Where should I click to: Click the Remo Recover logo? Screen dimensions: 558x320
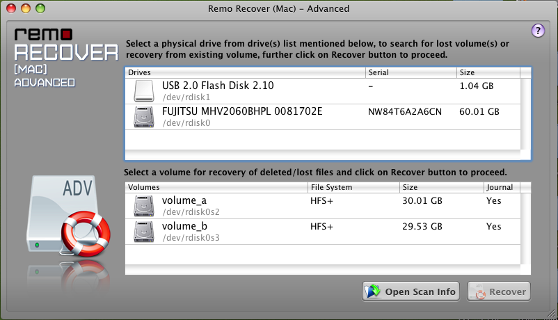(x=66, y=56)
